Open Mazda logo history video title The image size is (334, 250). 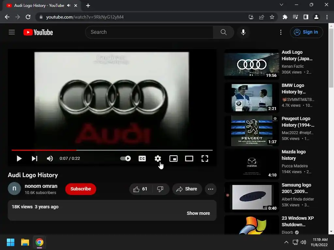pos(294,155)
